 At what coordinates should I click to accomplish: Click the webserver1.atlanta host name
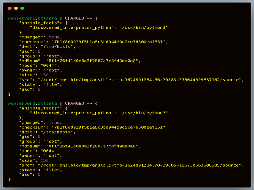32,18
